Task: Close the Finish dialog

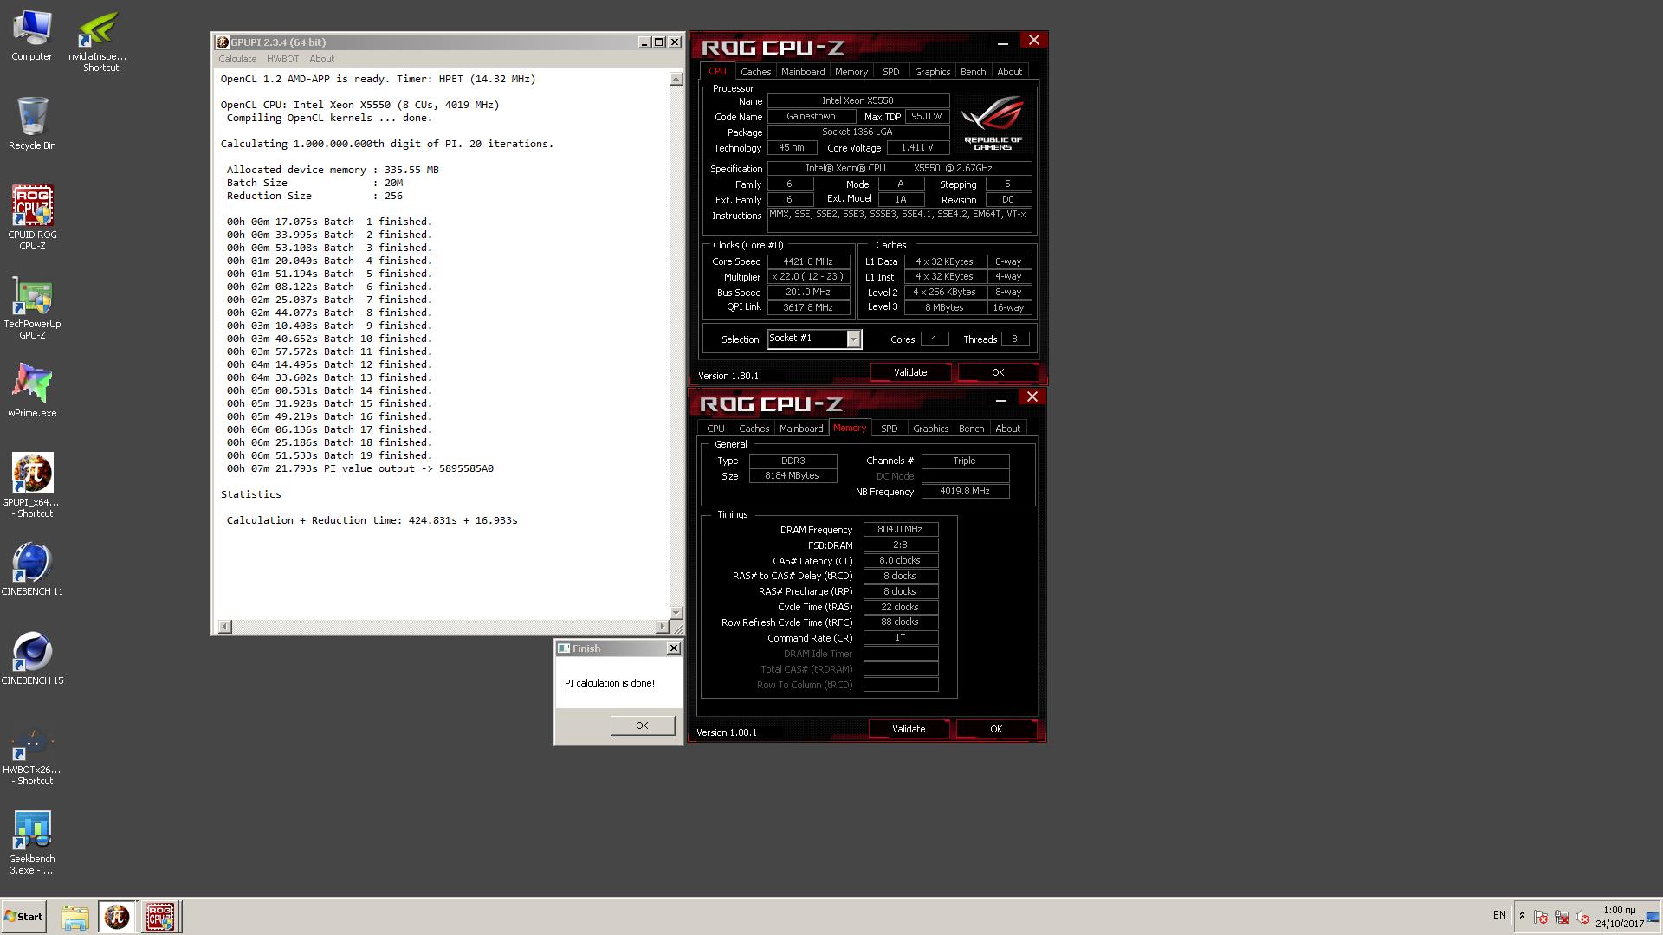Action: (674, 648)
